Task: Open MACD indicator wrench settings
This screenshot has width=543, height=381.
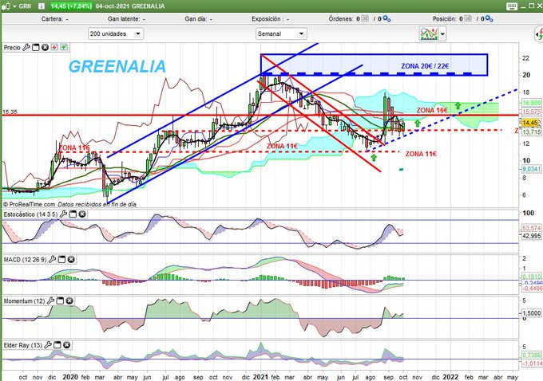Action: click(x=52, y=259)
